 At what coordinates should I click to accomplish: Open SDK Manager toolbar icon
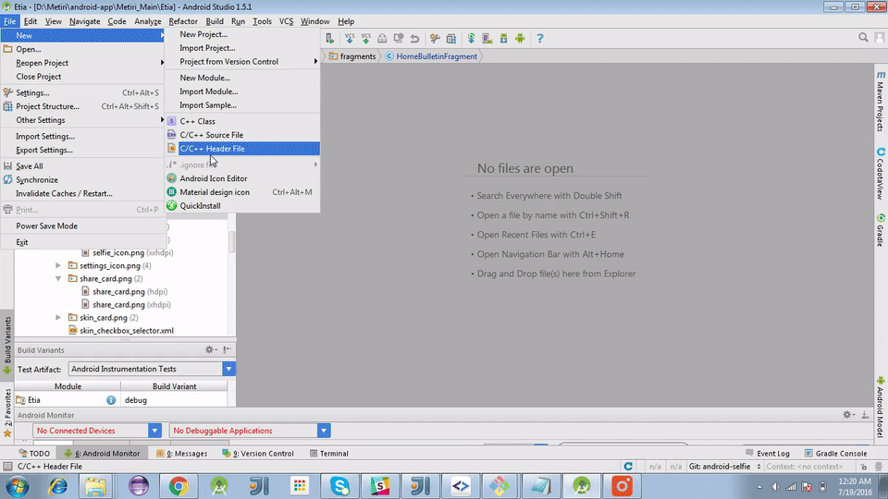coord(503,39)
